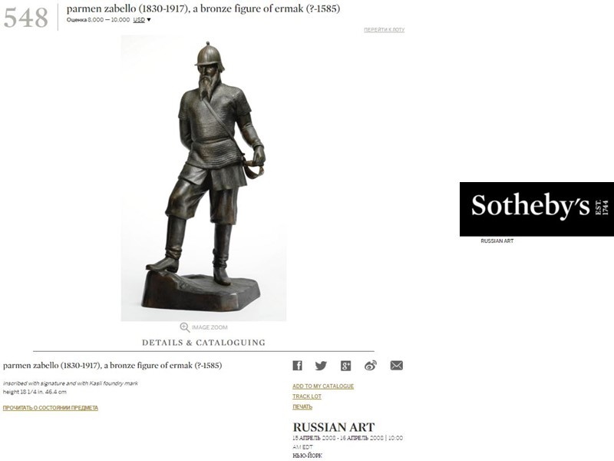Screen dimensions: 614x461
Task: Click the bronze Ermak statue image
Action: click(203, 178)
